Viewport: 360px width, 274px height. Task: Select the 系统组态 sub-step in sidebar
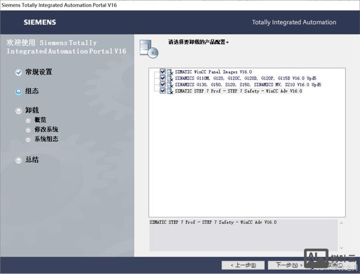click(46, 139)
